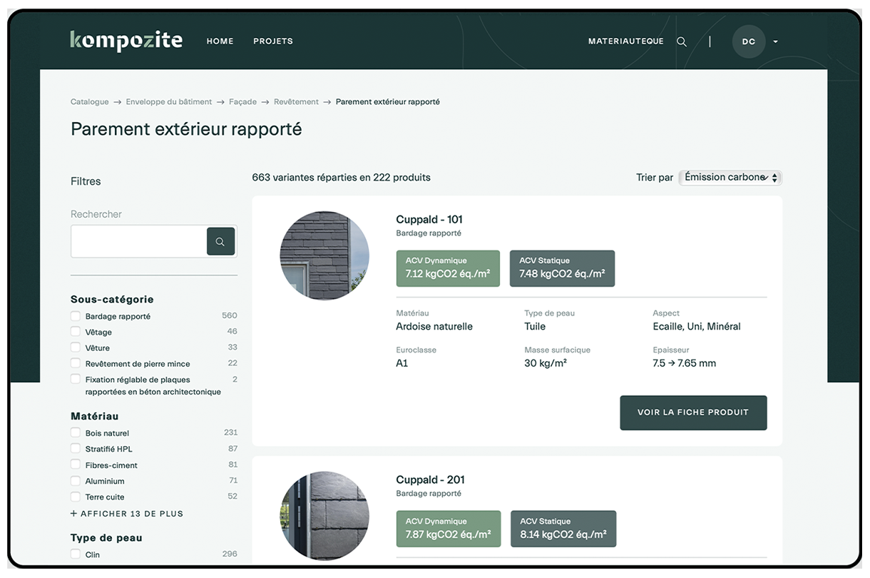Click 663 variantes réparties en 222 produits
870x578 pixels.
click(x=341, y=177)
